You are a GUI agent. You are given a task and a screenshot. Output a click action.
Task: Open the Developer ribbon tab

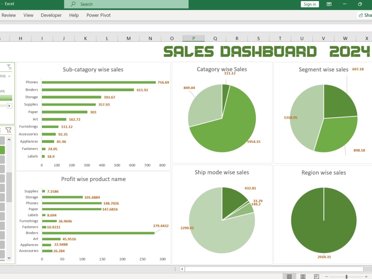click(51, 15)
